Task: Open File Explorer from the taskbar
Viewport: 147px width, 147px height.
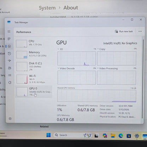Action: click(x=113, y=136)
